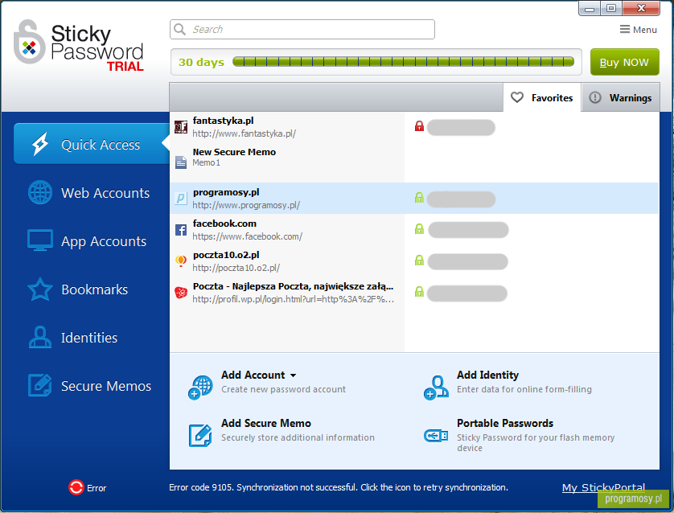Click the Add Account globe icon
This screenshot has height=513, width=674.
pyautogui.click(x=200, y=387)
